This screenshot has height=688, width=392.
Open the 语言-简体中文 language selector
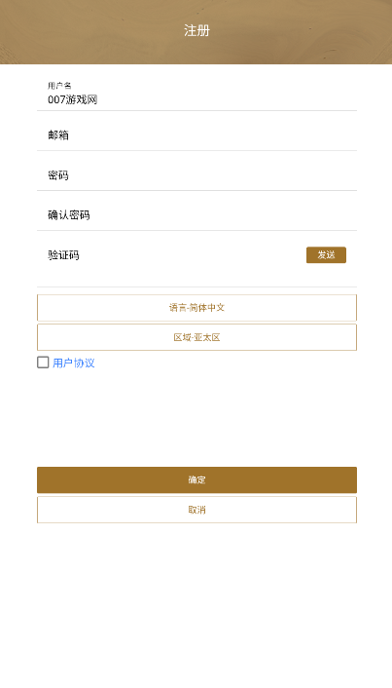point(196,308)
